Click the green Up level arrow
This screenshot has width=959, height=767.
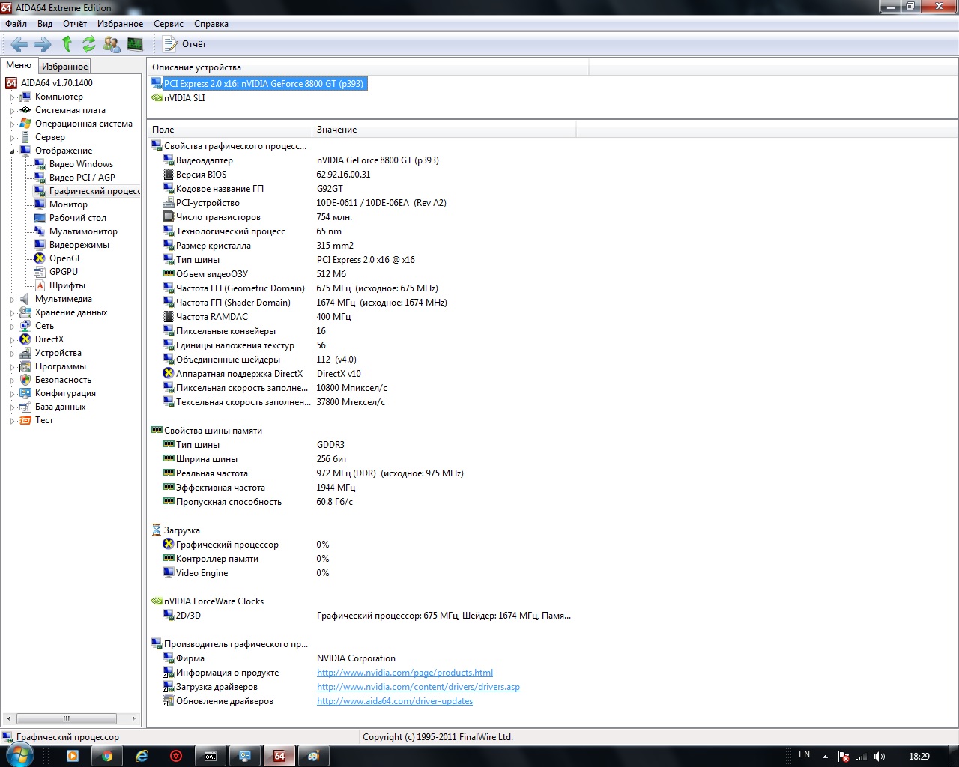pyautogui.click(x=67, y=44)
